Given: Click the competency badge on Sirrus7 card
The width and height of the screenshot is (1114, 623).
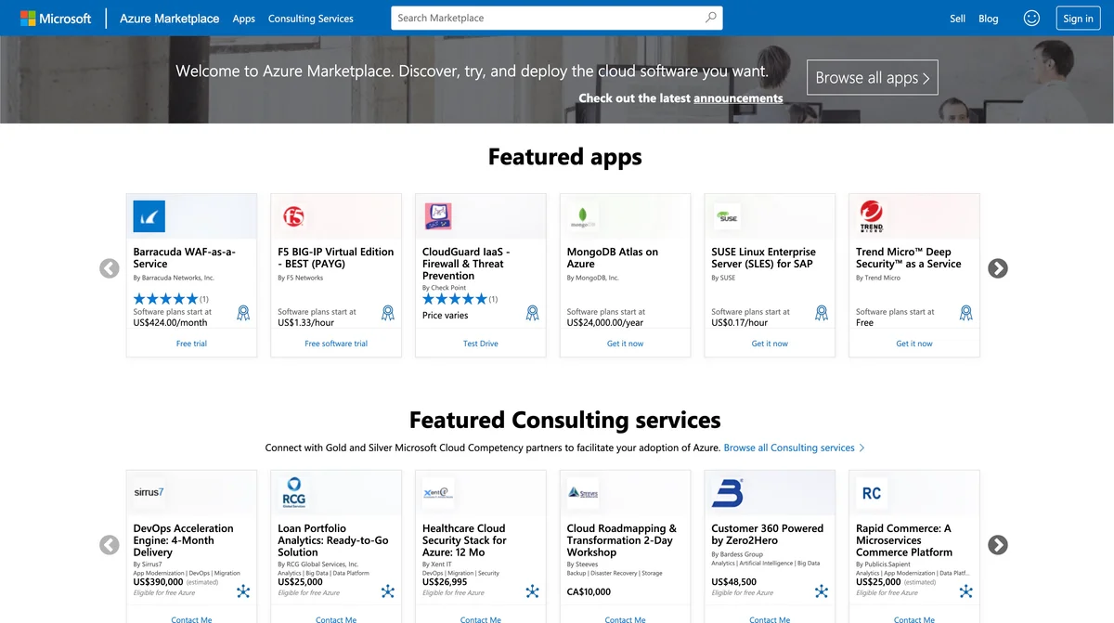Looking at the screenshot, I should (243, 591).
